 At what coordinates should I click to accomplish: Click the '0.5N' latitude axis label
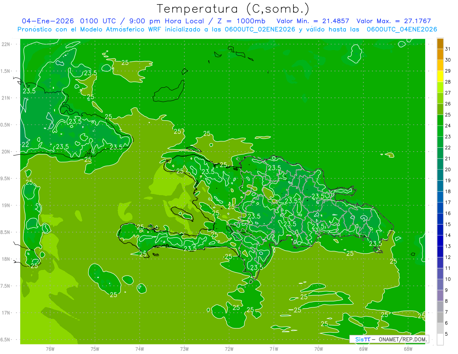pyautogui.click(x=6, y=125)
